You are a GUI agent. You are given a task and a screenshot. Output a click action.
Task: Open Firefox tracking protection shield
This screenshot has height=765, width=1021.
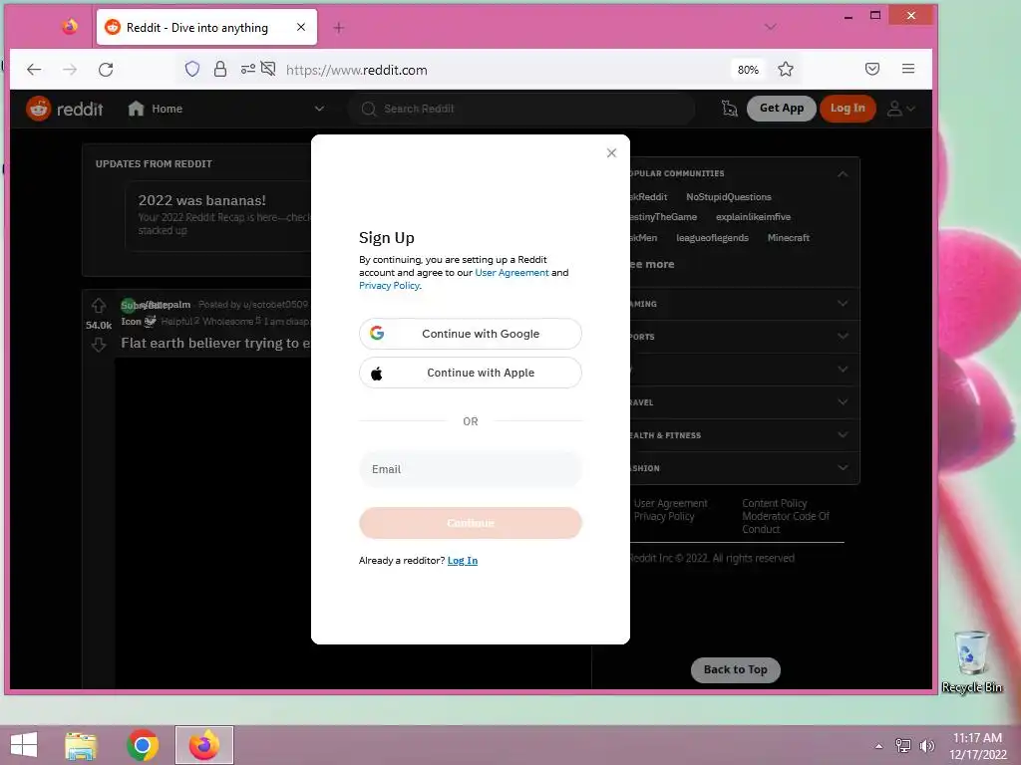tap(192, 69)
